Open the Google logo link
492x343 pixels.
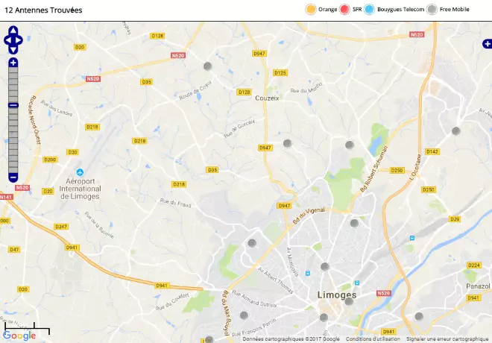[x=19, y=336]
